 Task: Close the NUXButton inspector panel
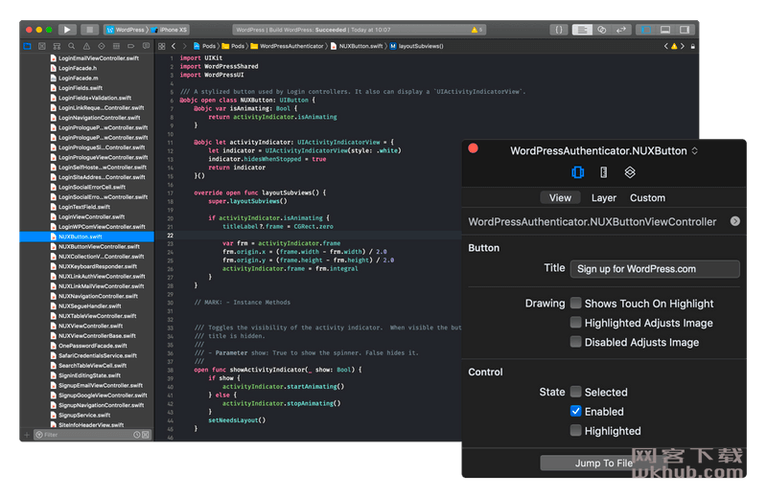point(473,148)
